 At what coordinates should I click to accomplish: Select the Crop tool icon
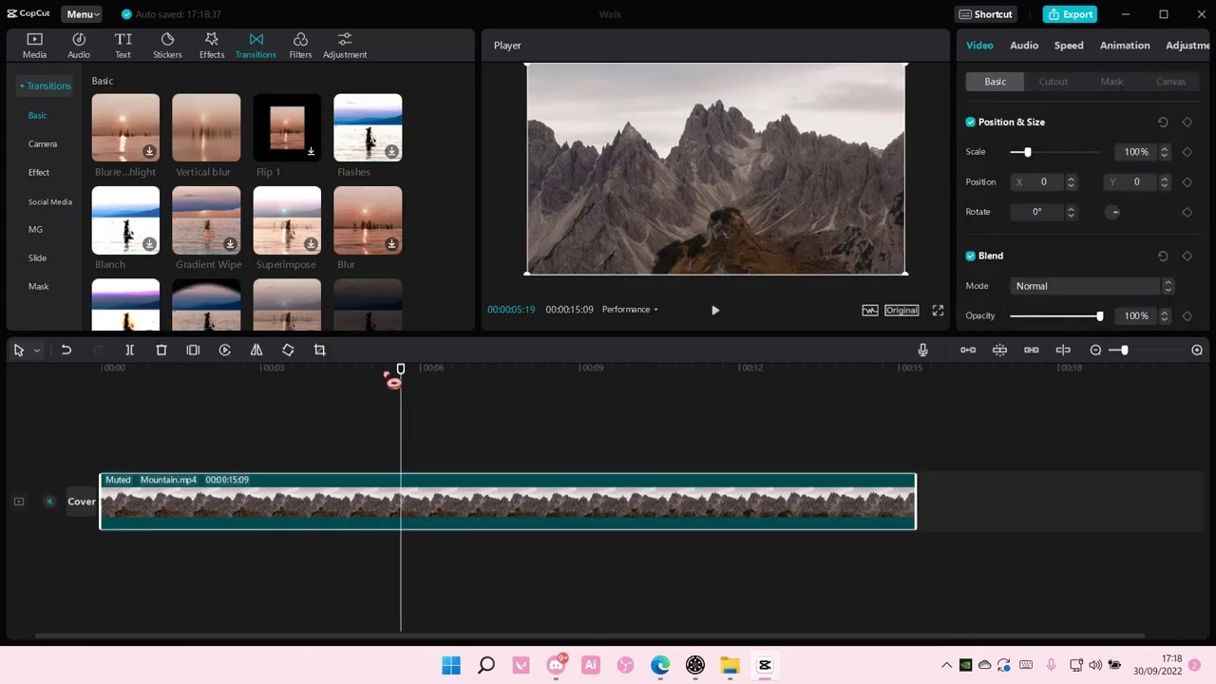coord(319,351)
